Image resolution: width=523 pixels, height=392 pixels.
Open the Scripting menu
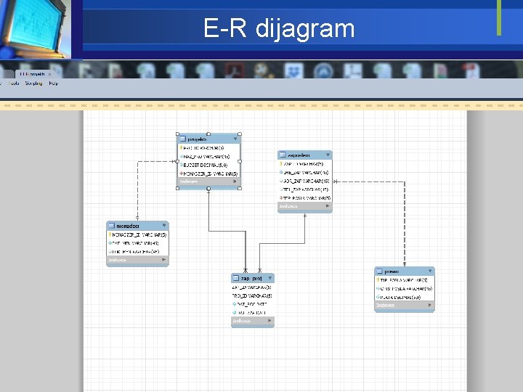click(x=33, y=83)
